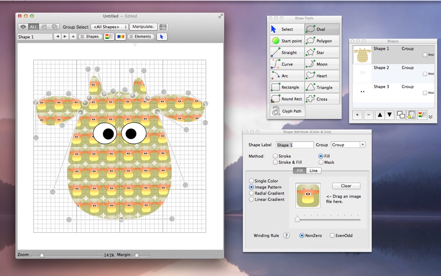Open the Shapes list popup in toolbar

tap(90, 37)
